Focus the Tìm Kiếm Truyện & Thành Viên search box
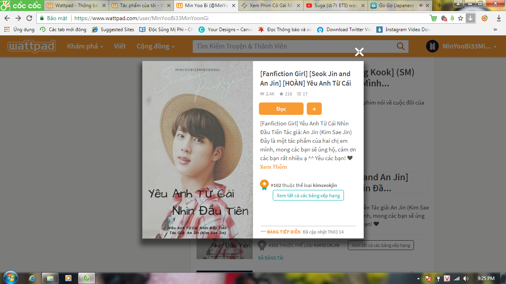The width and height of the screenshot is (506, 284). click(x=295, y=46)
